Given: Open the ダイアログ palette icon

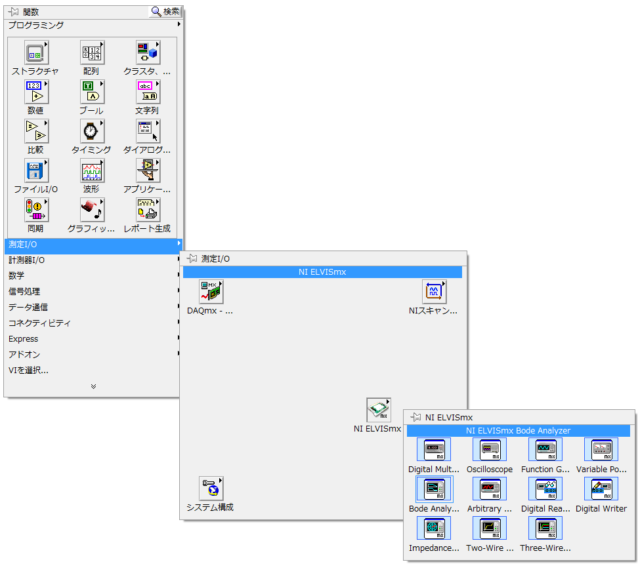Looking at the screenshot, I should pyautogui.click(x=148, y=131).
